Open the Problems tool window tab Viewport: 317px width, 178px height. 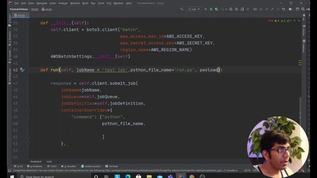pyautogui.click(x=35, y=166)
